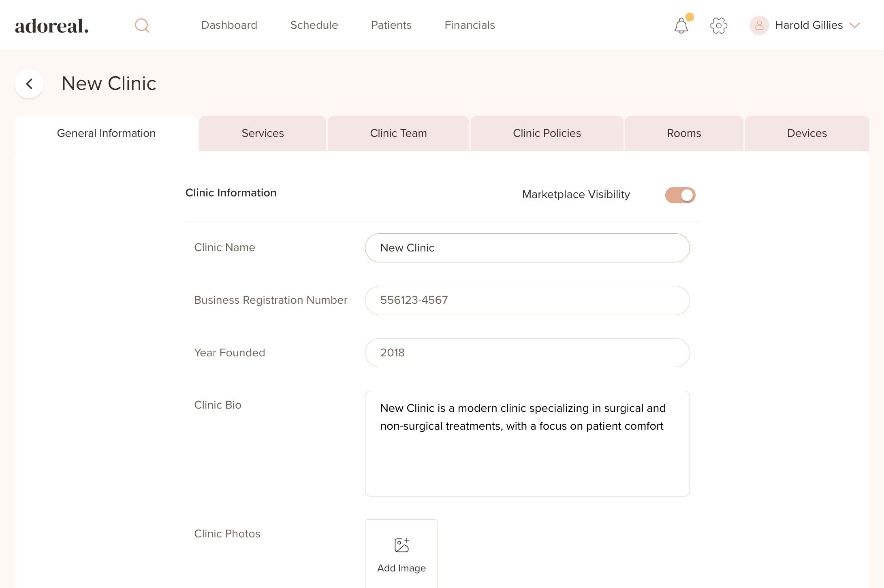Click the adoreal logo
This screenshot has height=588, width=884.
(x=51, y=26)
